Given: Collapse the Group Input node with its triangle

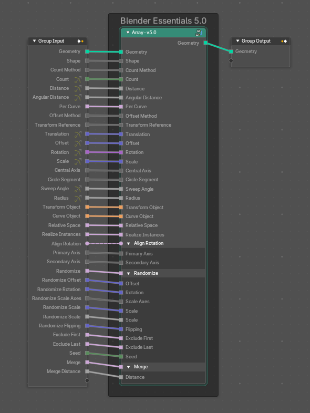Looking at the screenshot, I should click(34, 41).
